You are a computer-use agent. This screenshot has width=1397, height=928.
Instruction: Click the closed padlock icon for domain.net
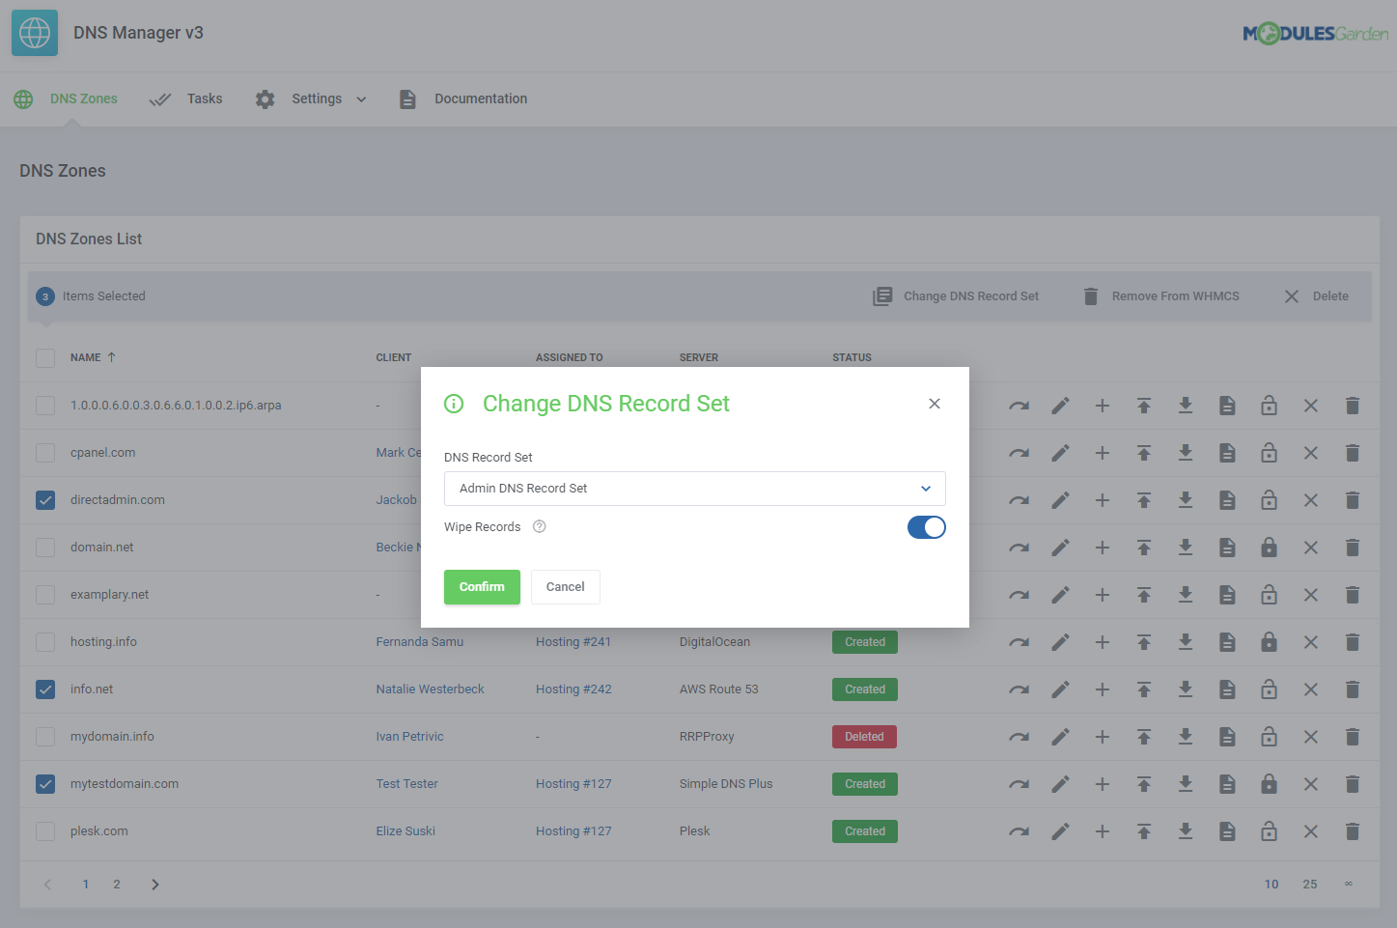click(1269, 548)
